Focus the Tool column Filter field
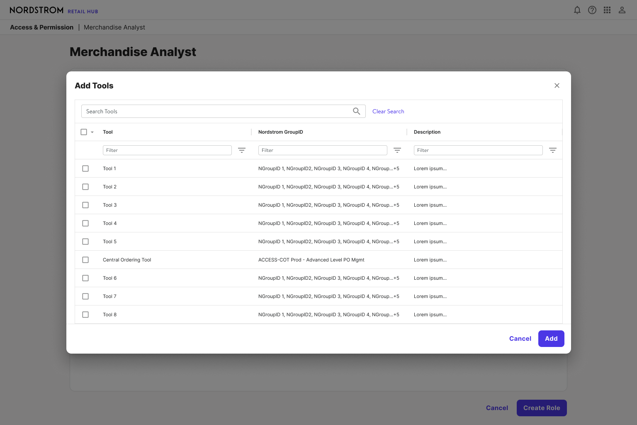The height and width of the screenshot is (425, 637). click(x=167, y=150)
